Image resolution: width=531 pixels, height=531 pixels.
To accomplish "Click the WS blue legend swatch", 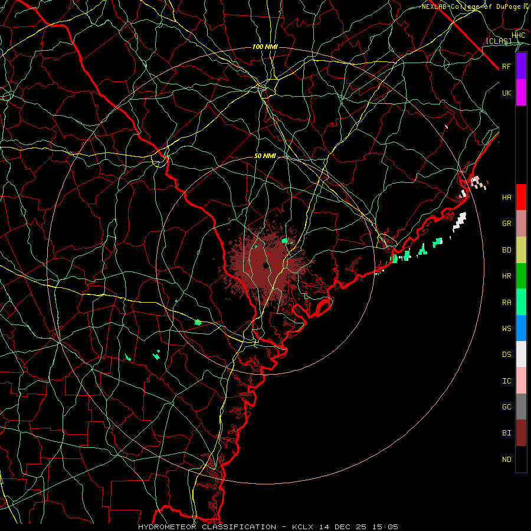I will click(x=521, y=328).
